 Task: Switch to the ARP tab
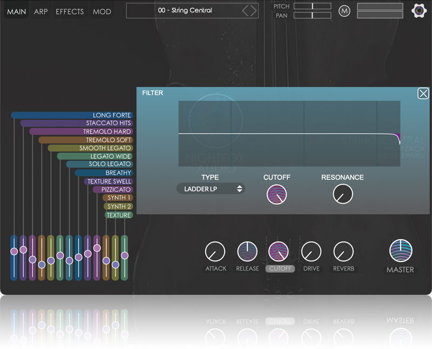pos(41,11)
